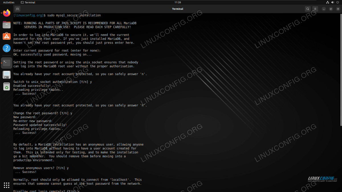Image resolution: width=342 pixels, height=192 pixels.
Task: Open the Trash from the dock
Action: tap(7, 86)
